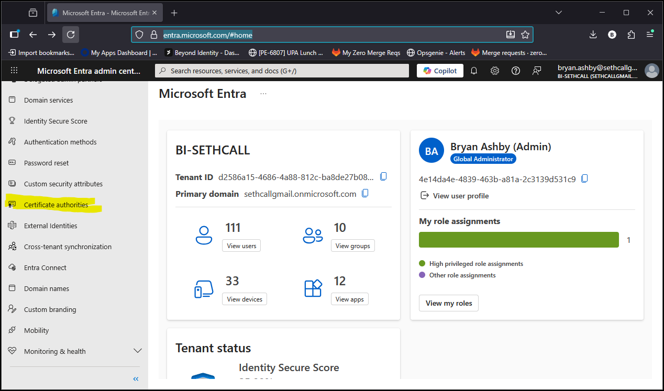Open notifications bell icon
The height and width of the screenshot is (391, 664).
pyautogui.click(x=474, y=71)
